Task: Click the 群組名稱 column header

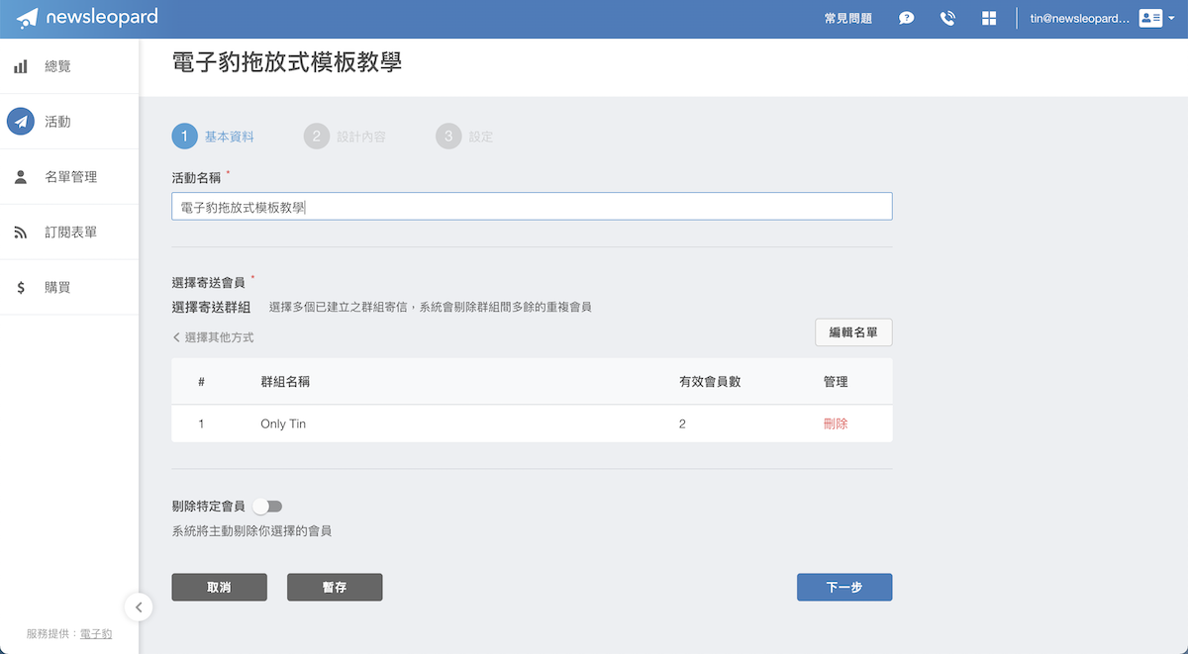Action: point(285,381)
